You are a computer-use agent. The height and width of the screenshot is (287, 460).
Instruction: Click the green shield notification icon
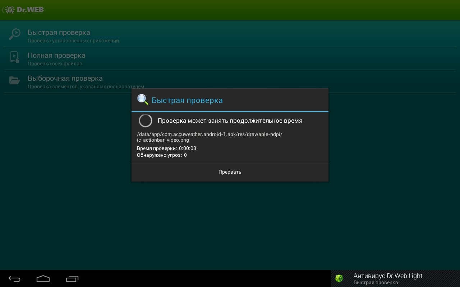[x=339, y=278]
